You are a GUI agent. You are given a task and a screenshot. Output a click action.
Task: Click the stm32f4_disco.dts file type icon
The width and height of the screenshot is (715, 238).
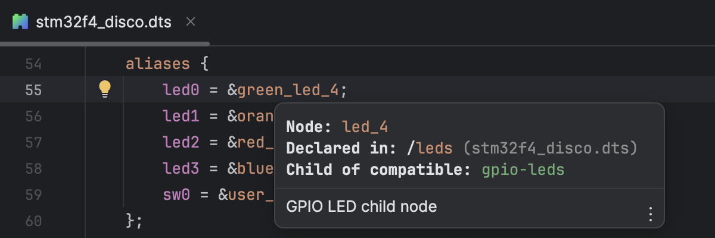coord(21,23)
